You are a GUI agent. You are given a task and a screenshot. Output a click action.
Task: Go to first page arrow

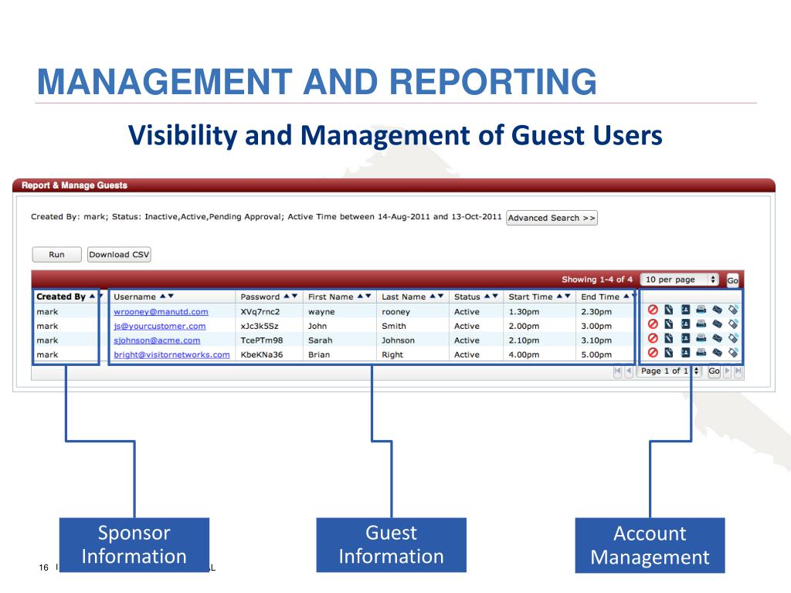pyautogui.click(x=618, y=371)
